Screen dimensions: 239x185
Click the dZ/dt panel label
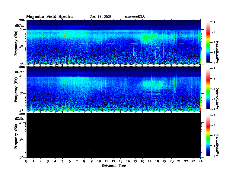(x=19, y=118)
